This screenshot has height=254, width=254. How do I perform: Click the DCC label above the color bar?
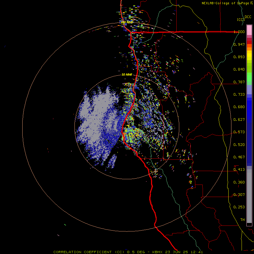tap(248, 17)
